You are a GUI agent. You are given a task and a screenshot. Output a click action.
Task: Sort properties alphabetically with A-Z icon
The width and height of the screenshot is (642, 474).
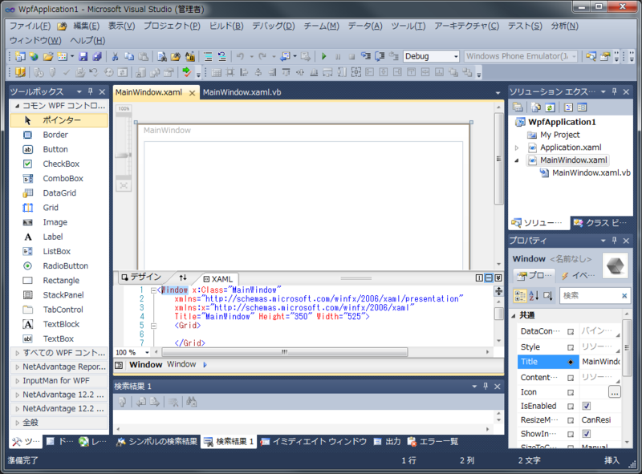(534, 295)
